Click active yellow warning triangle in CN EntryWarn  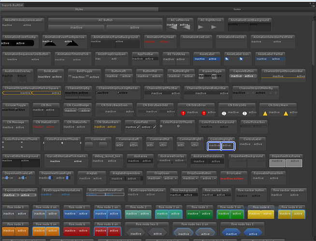coord(286,114)
